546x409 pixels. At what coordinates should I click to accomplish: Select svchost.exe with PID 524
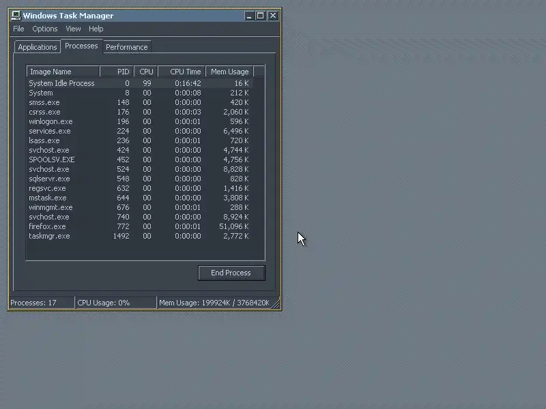[x=140, y=169]
